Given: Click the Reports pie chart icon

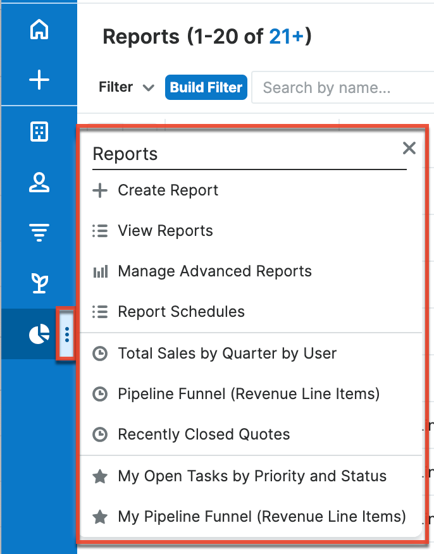Looking at the screenshot, I should (39, 334).
